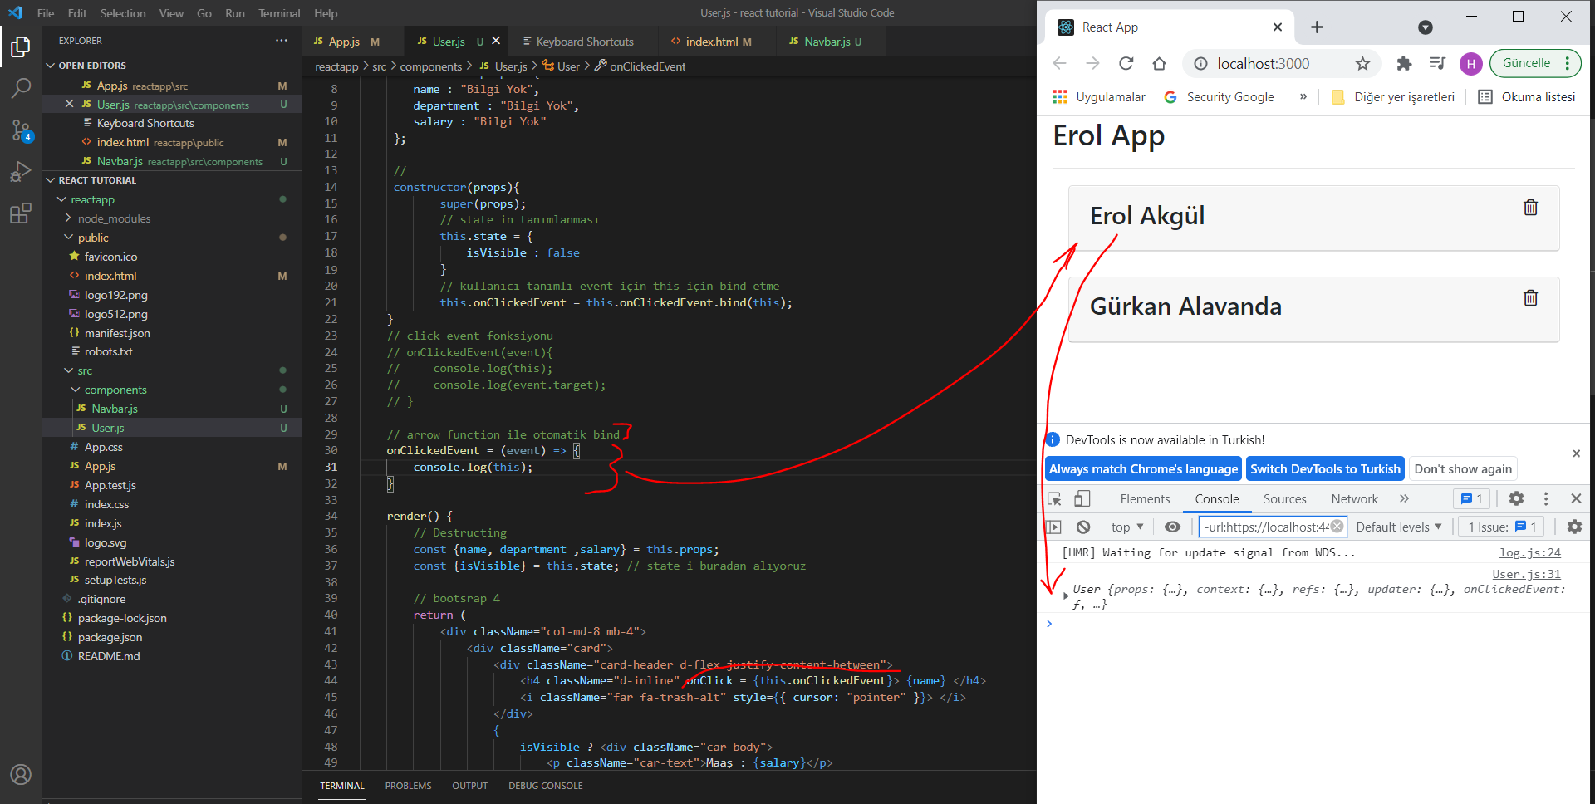The image size is (1595, 804).
Task: Open the User.js:31 source link
Action: pyautogui.click(x=1525, y=574)
